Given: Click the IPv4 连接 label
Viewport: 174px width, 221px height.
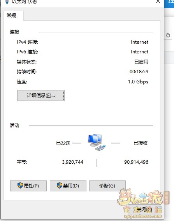Looking at the screenshot, I should [x=28, y=42].
